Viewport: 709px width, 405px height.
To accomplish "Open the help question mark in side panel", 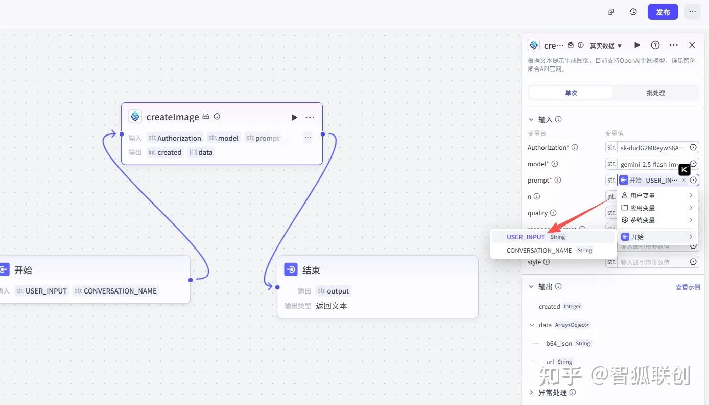I will point(655,45).
